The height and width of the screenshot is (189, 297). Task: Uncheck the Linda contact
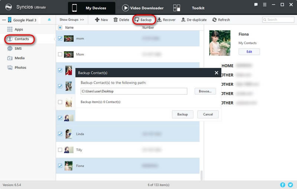tap(60, 134)
